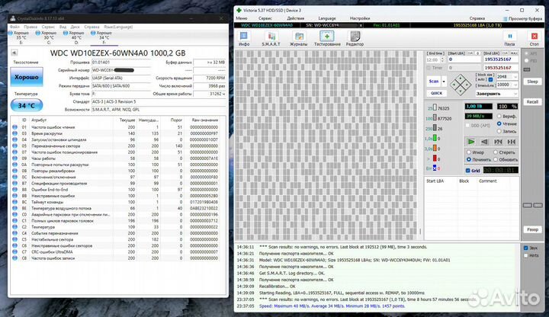The width and height of the screenshot is (549, 317).
Task: Open the Журналы (logs) toolbar icon
Action: point(299,40)
